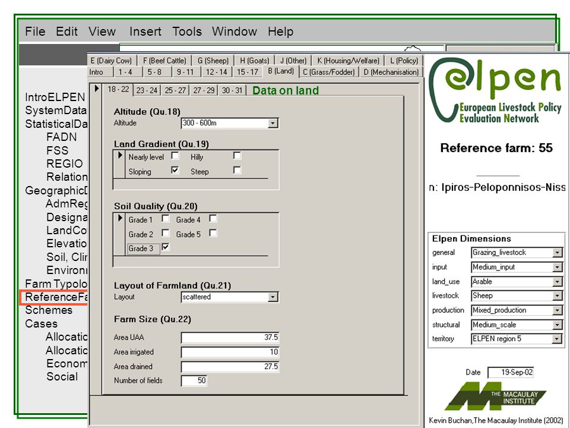Open the Tools menu
This screenshot has height=428, width=570.
click(187, 32)
